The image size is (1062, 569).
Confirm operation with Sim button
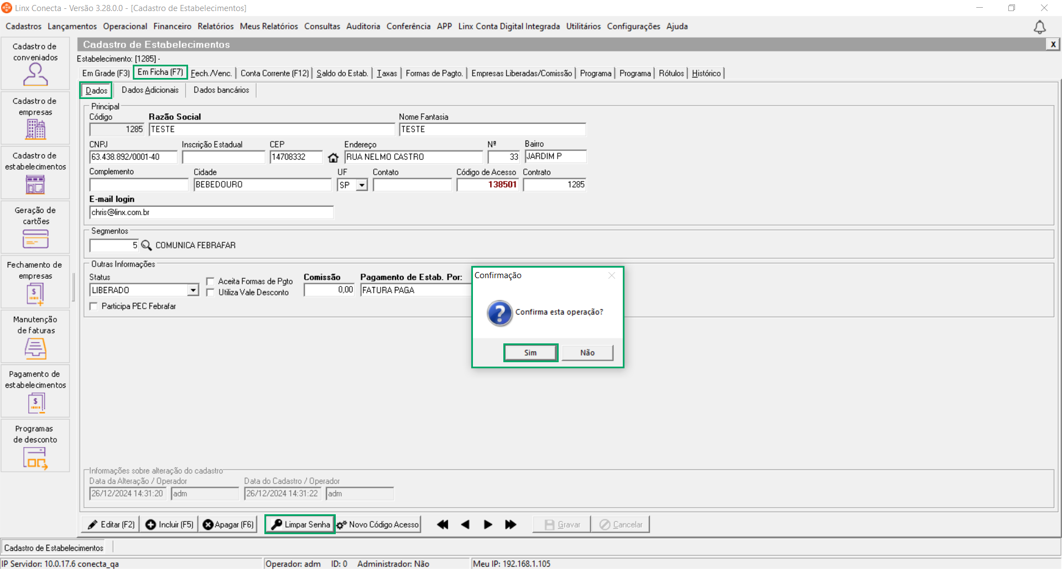coord(530,353)
